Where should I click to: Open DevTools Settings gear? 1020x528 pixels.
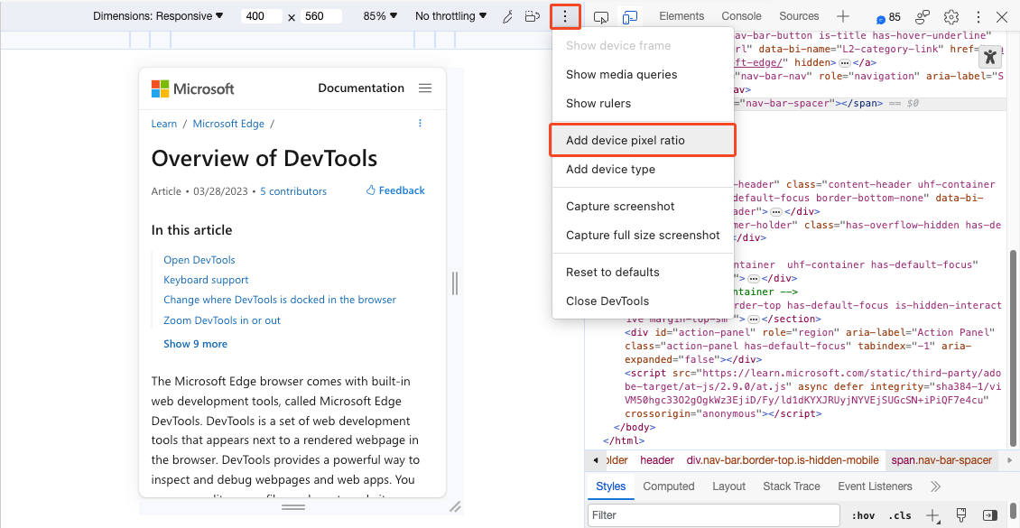point(950,17)
